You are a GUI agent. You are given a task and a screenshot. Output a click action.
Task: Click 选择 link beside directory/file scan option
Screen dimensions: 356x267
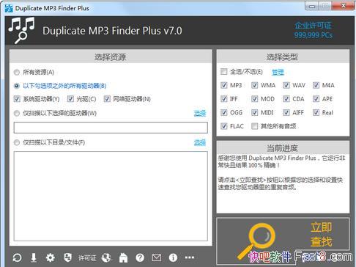pyautogui.click(x=200, y=143)
